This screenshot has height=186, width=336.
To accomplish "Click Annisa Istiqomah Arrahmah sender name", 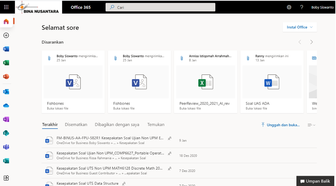I will [210, 56].
